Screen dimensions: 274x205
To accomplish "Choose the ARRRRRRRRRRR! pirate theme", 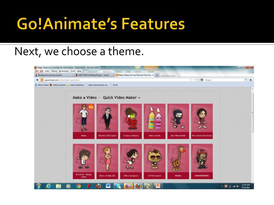I will 202,161.
